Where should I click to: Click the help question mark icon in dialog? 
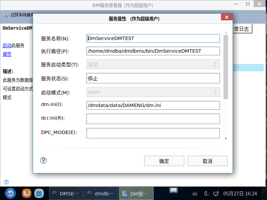click(43, 160)
